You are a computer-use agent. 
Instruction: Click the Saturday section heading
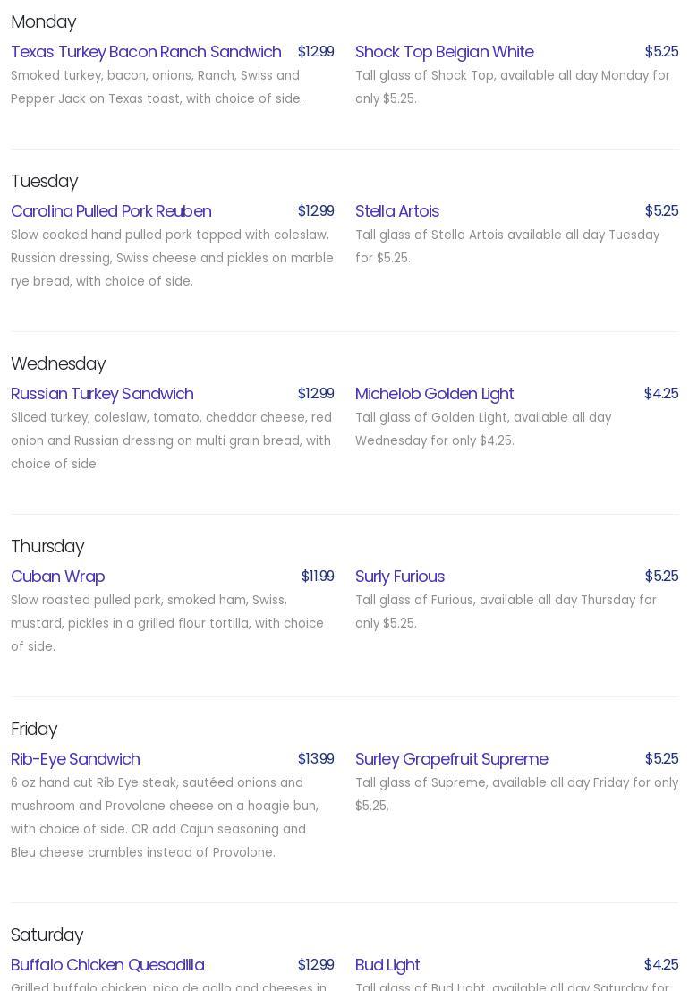[47, 935]
